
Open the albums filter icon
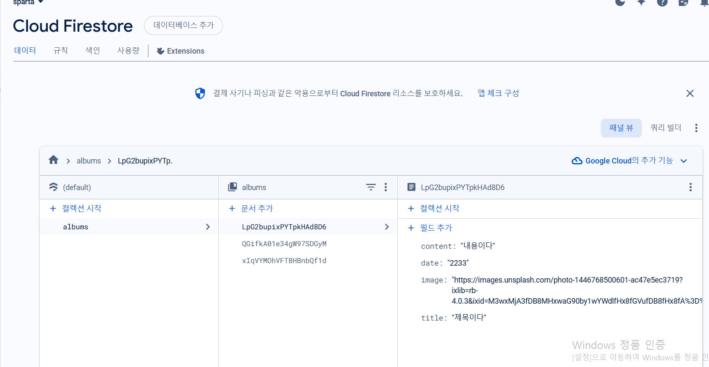point(371,187)
